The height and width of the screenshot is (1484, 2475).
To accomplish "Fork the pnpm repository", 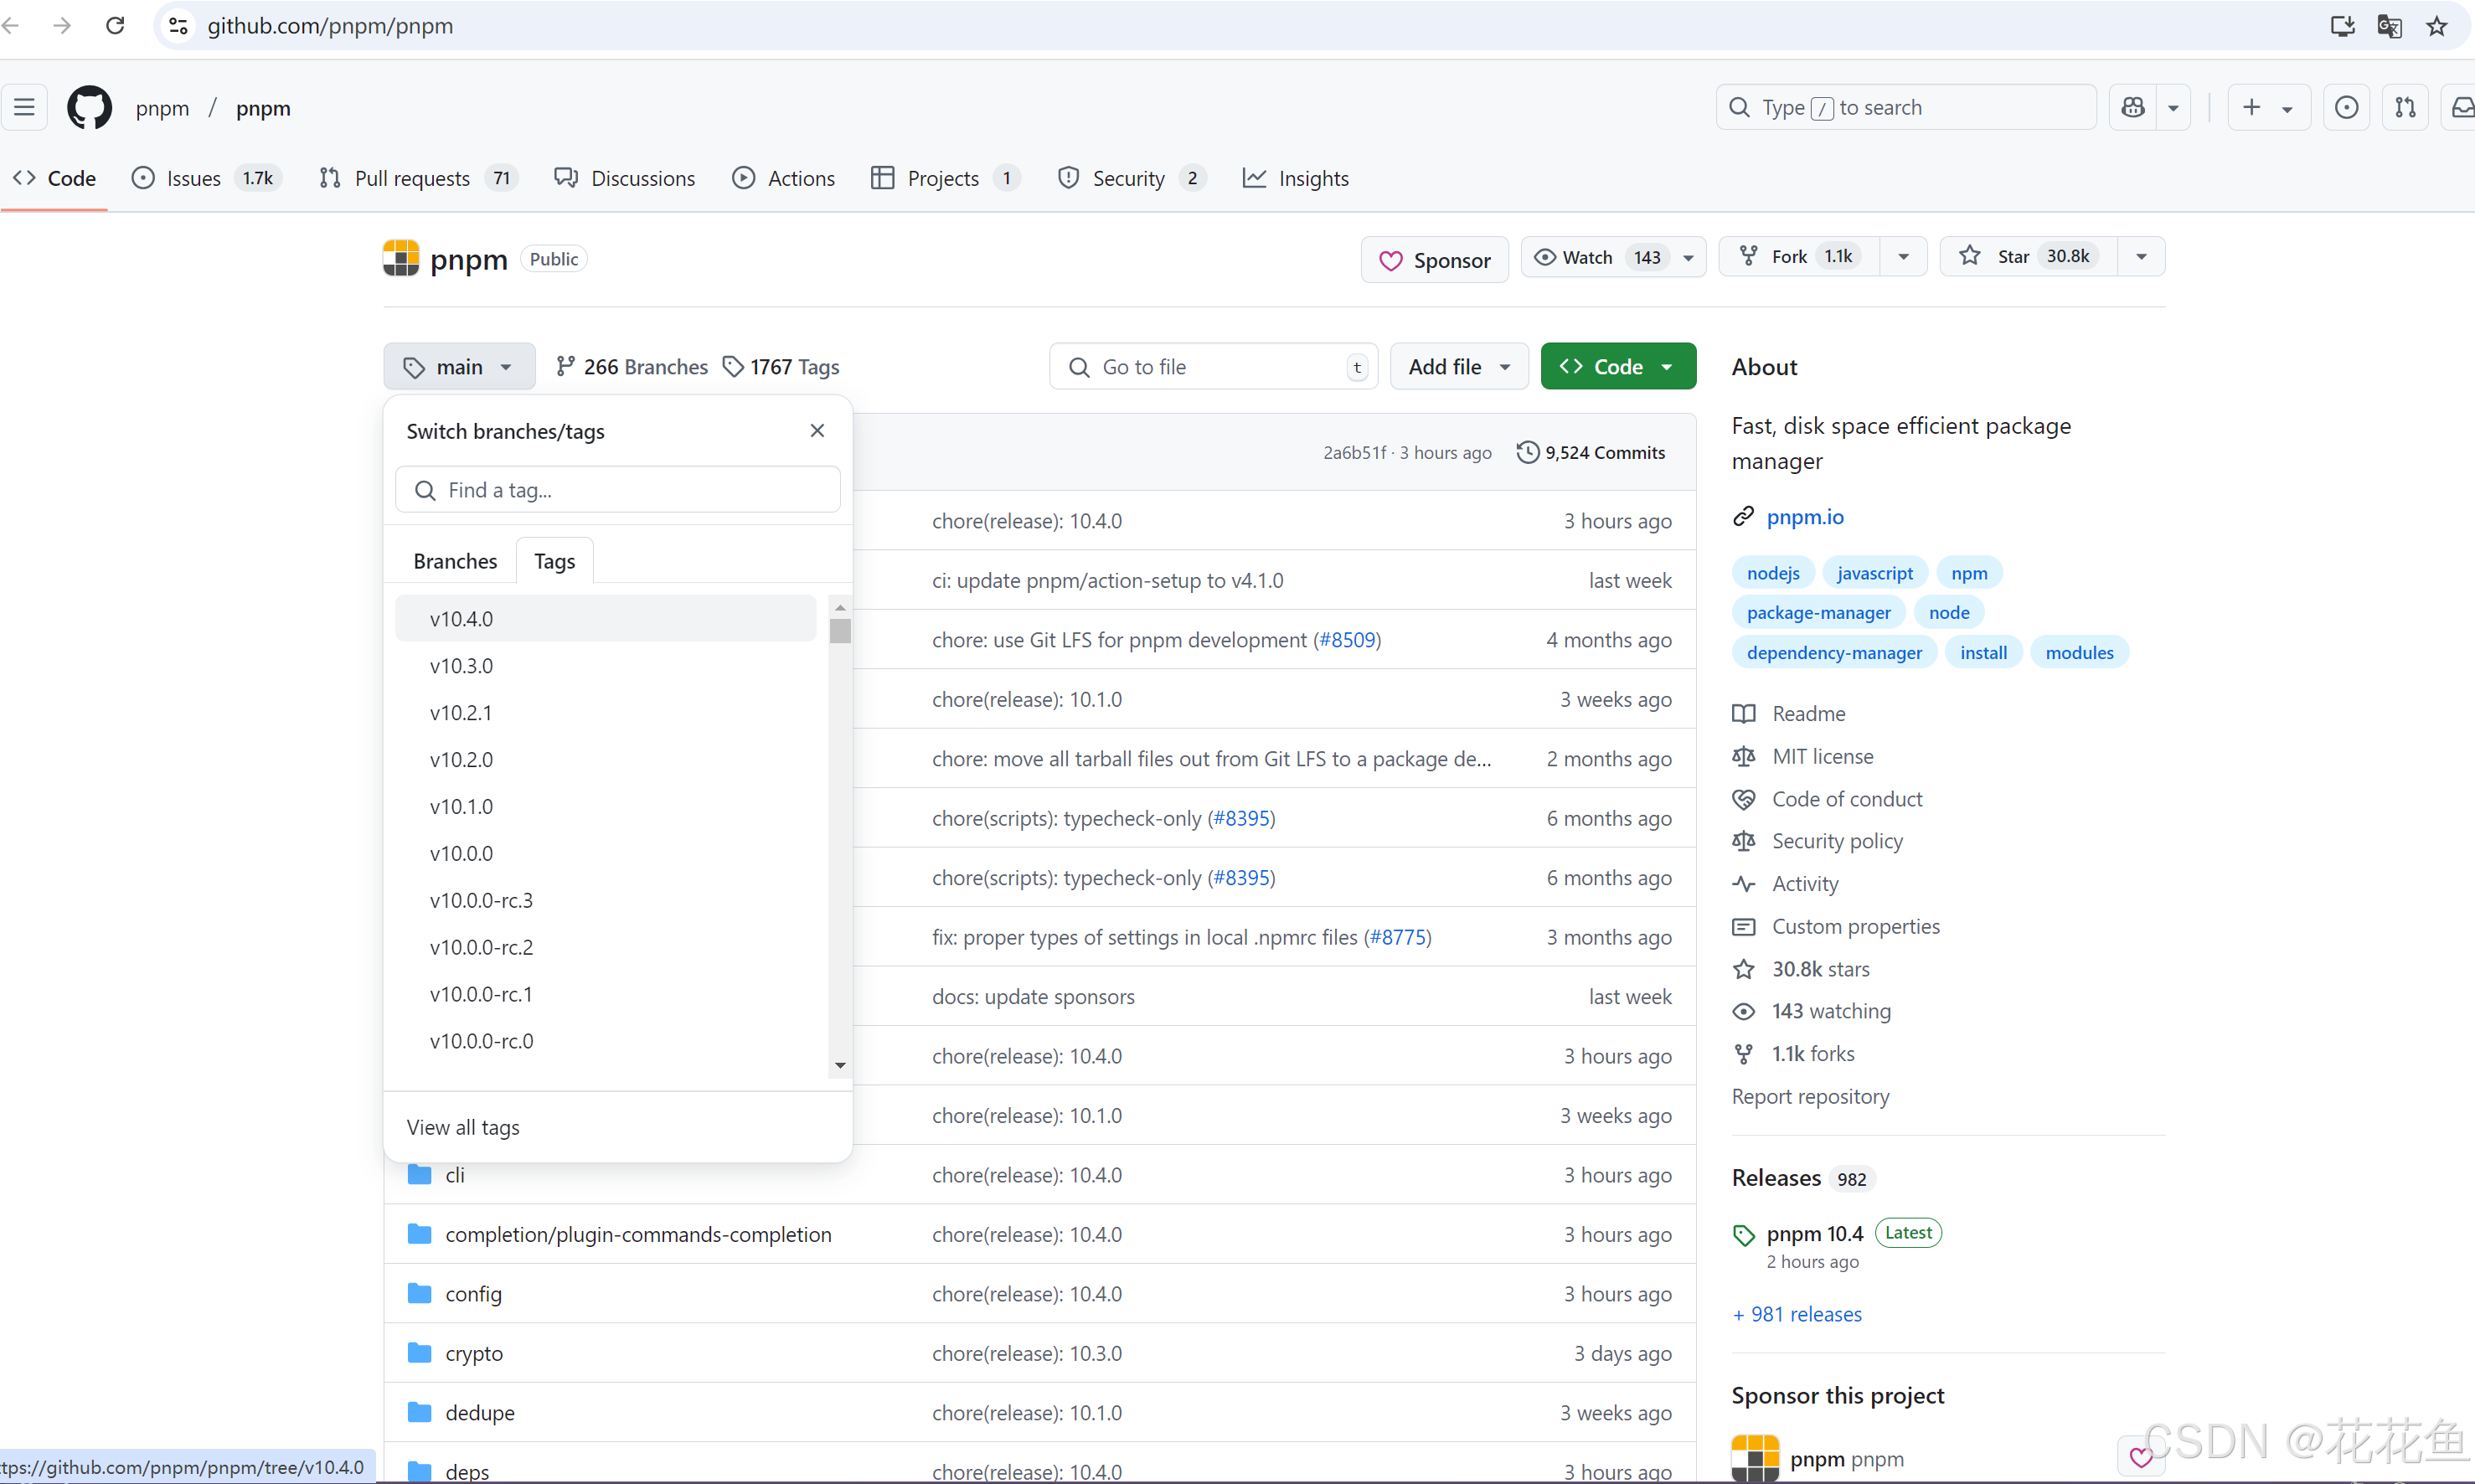I will 1799,257.
